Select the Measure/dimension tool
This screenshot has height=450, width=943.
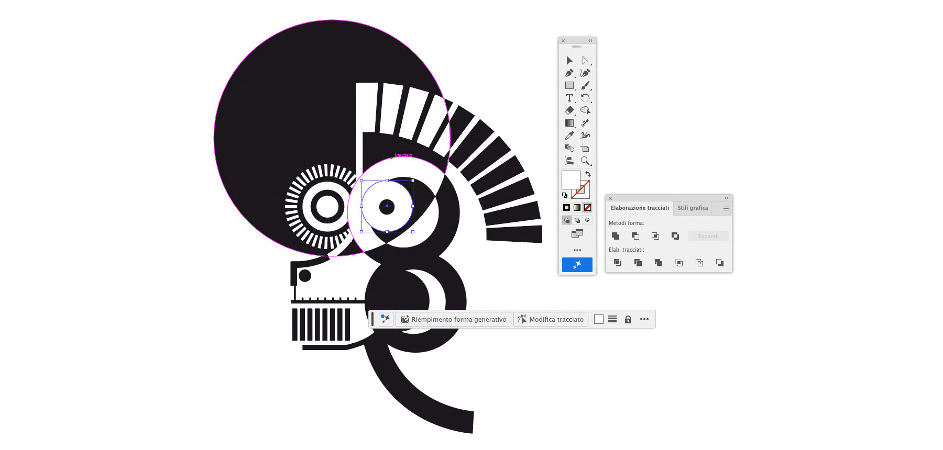585,123
